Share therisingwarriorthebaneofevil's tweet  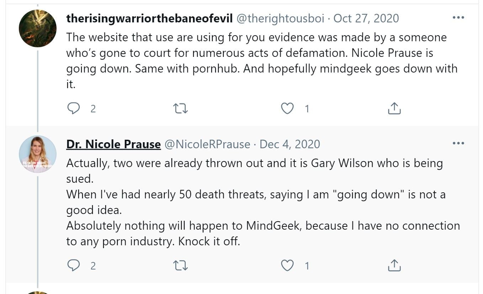pos(394,108)
